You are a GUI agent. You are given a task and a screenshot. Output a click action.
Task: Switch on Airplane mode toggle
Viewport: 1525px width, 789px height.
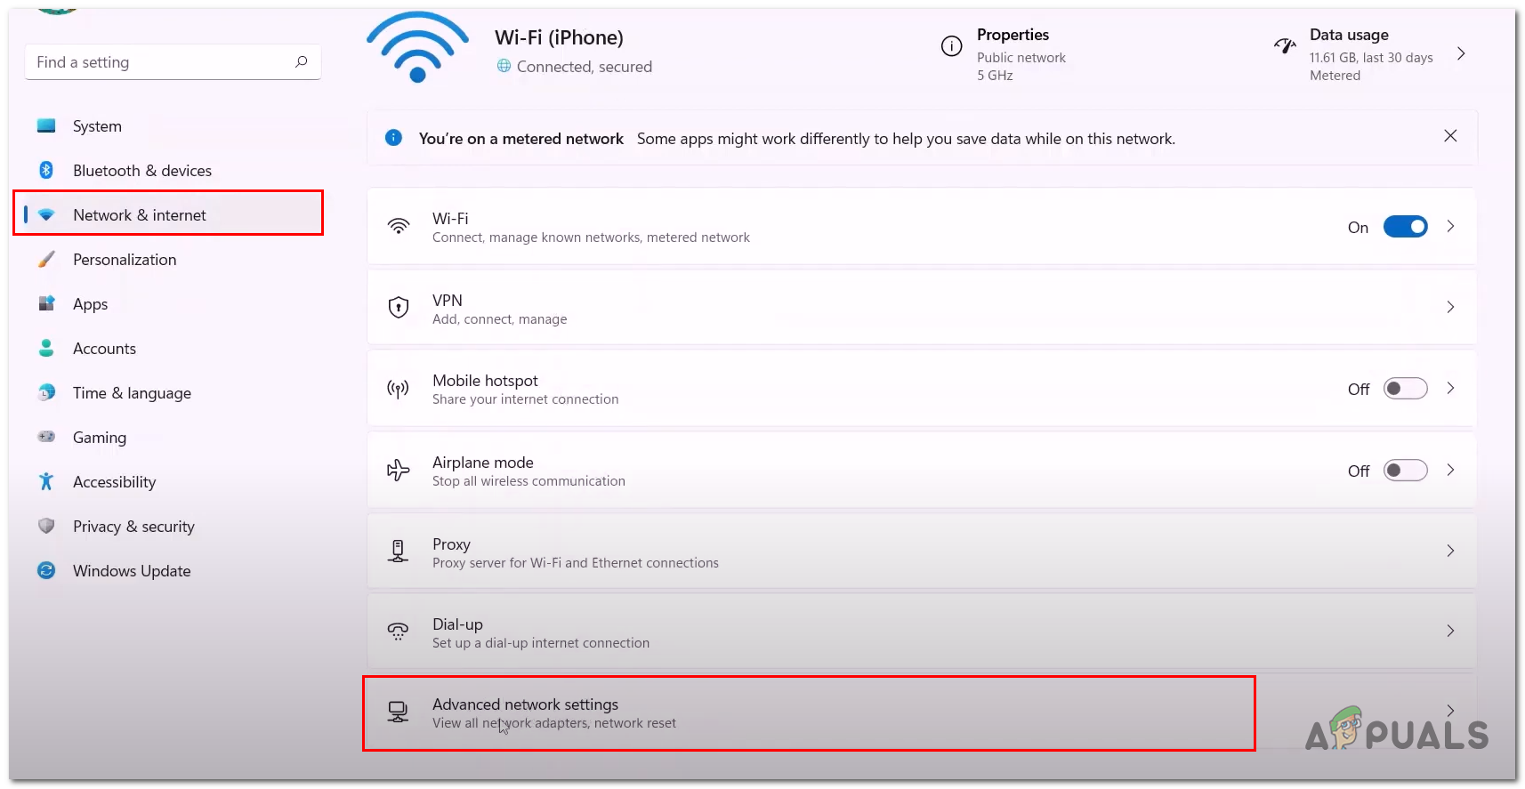[x=1405, y=471]
